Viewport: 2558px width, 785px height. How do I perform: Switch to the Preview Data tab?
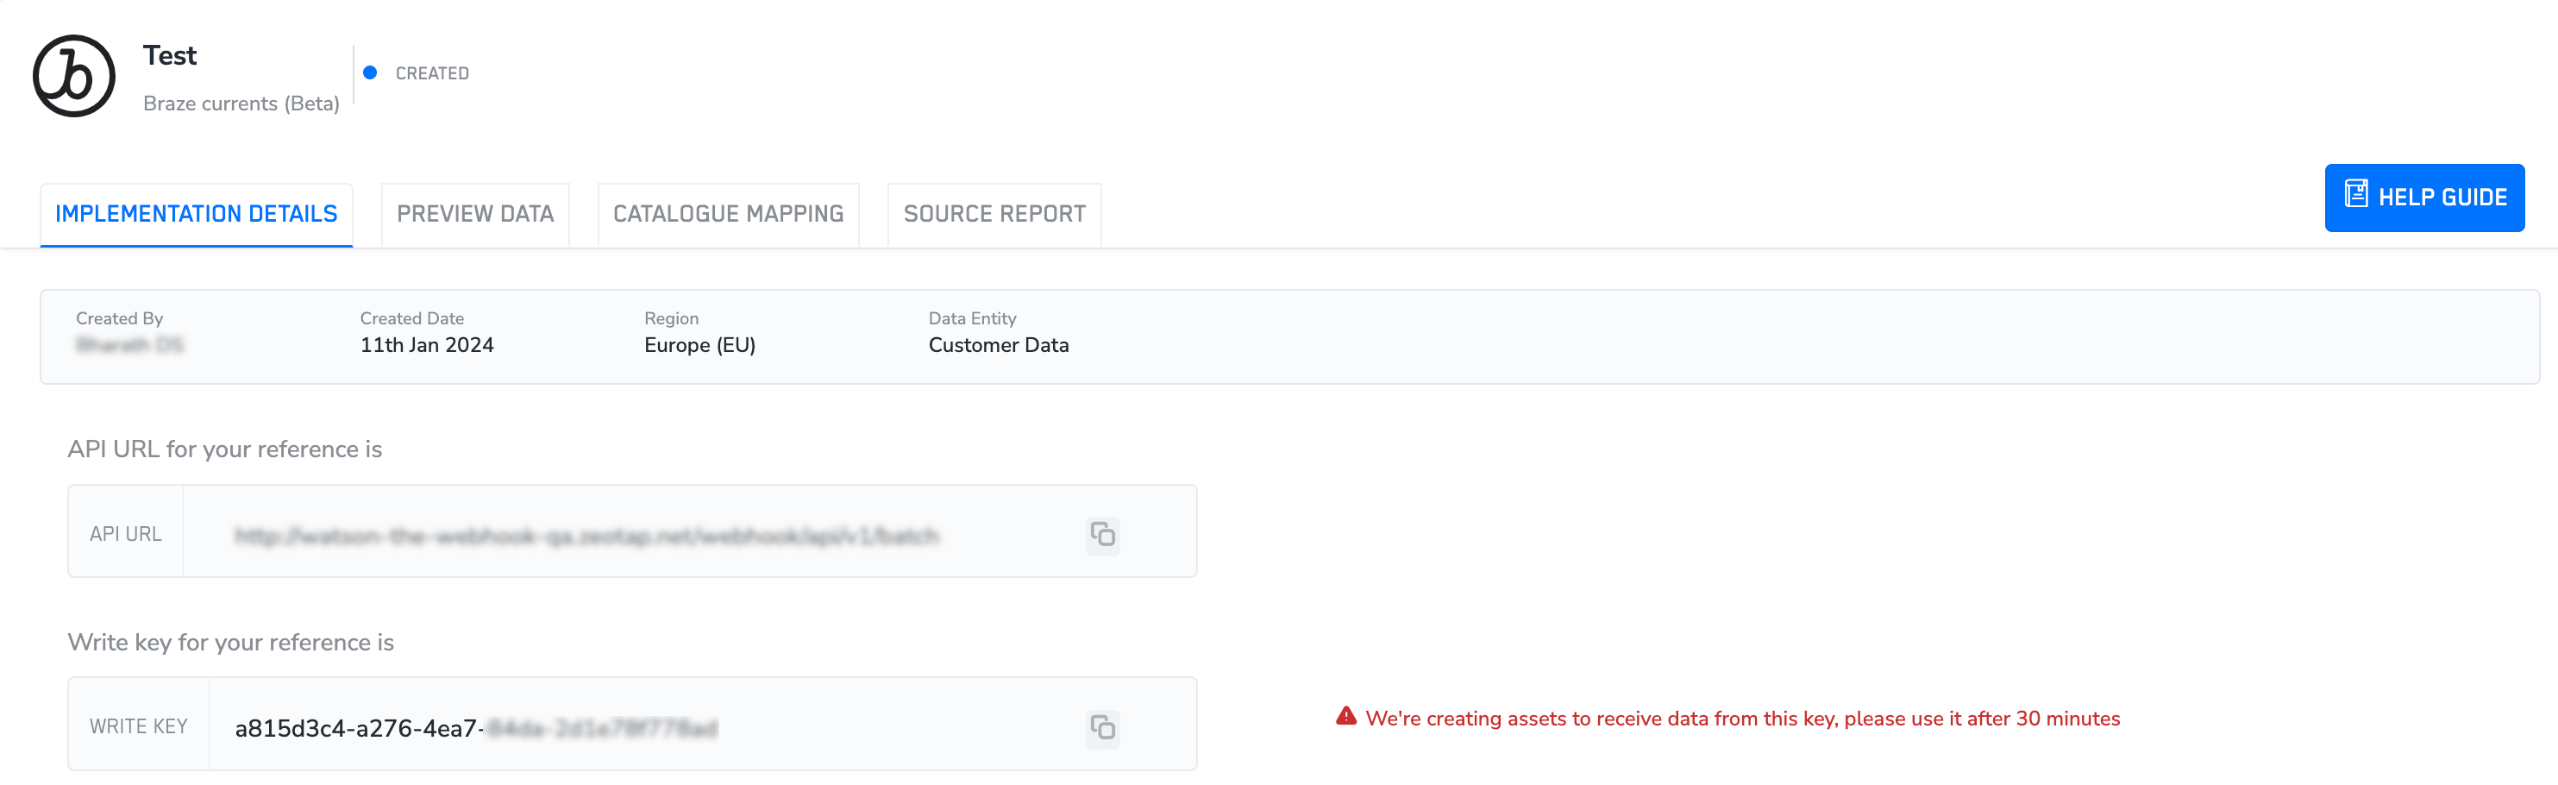coord(474,213)
